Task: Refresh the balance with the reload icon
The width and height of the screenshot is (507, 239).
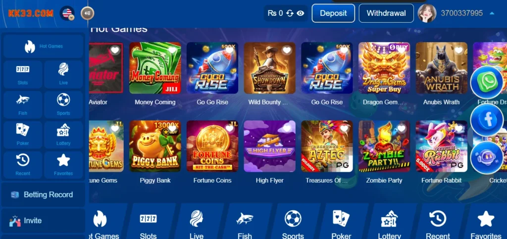Action: click(290, 13)
